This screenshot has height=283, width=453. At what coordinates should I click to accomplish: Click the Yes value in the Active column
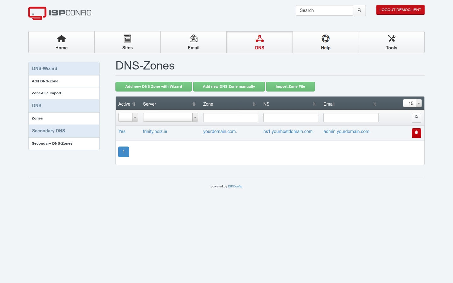click(x=122, y=131)
